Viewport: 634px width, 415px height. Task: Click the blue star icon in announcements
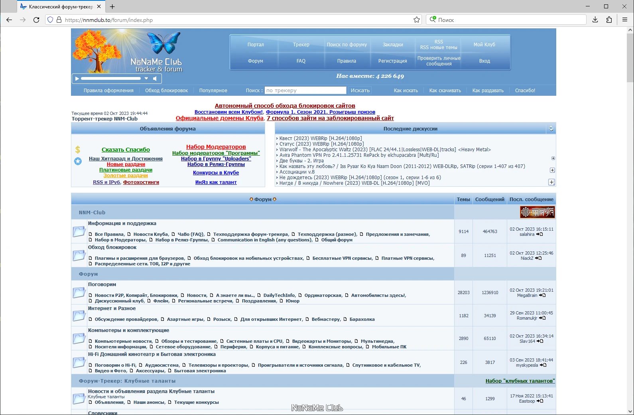[78, 161]
